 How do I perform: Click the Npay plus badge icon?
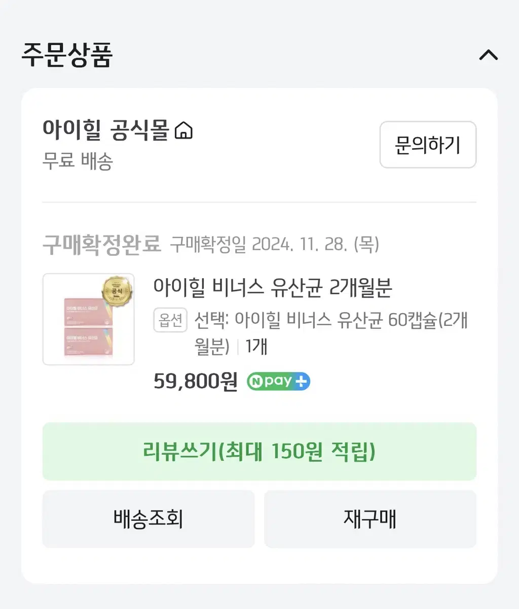coord(278,381)
